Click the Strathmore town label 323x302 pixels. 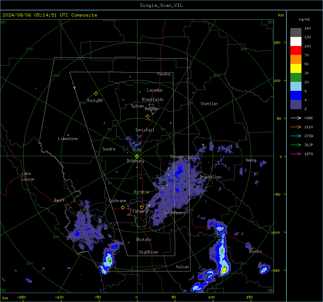[174, 213]
